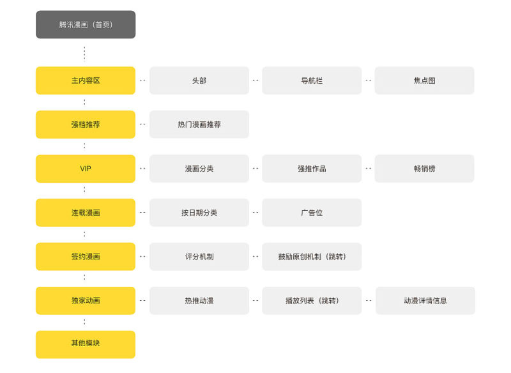Select the VIP yellow block

[x=86, y=169]
